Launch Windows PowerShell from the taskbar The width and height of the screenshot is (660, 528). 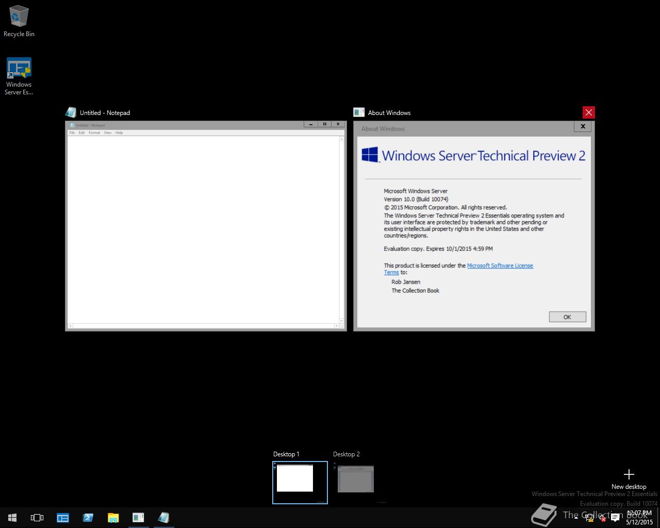click(x=88, y=518)
